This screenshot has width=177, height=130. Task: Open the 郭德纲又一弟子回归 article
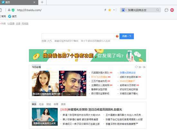tap(81, 124)
